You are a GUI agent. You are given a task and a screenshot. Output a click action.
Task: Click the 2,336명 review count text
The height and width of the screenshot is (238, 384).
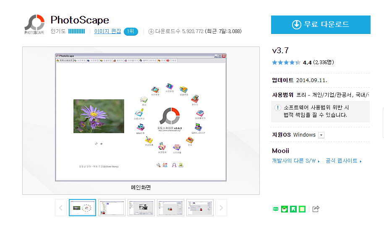click(323, 62)
